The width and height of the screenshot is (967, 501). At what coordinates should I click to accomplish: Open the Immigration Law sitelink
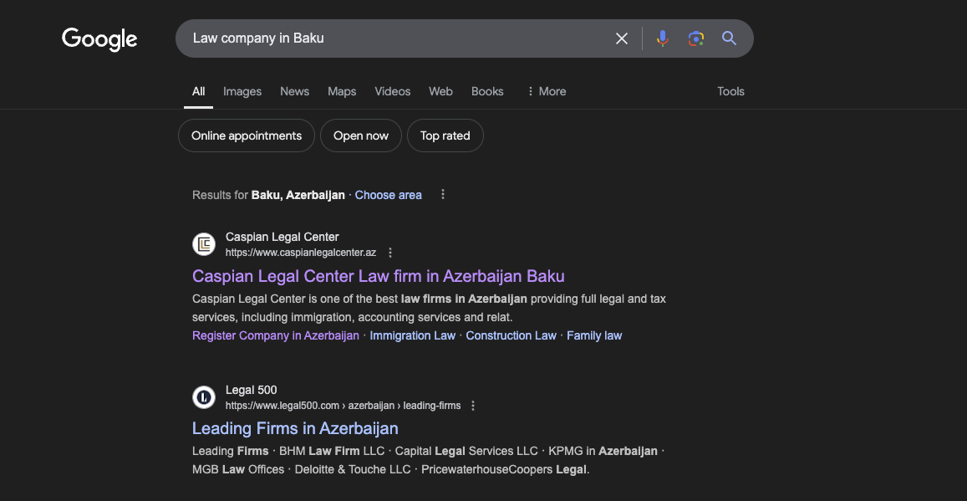point(413,335)
